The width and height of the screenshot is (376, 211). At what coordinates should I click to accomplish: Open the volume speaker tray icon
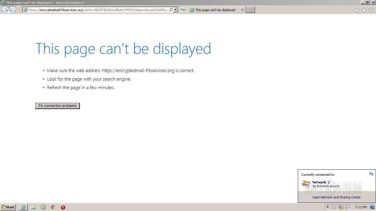334,207
